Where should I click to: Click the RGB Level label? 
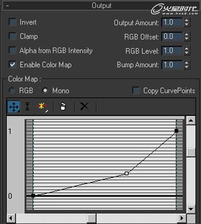(x=142, y=51)
